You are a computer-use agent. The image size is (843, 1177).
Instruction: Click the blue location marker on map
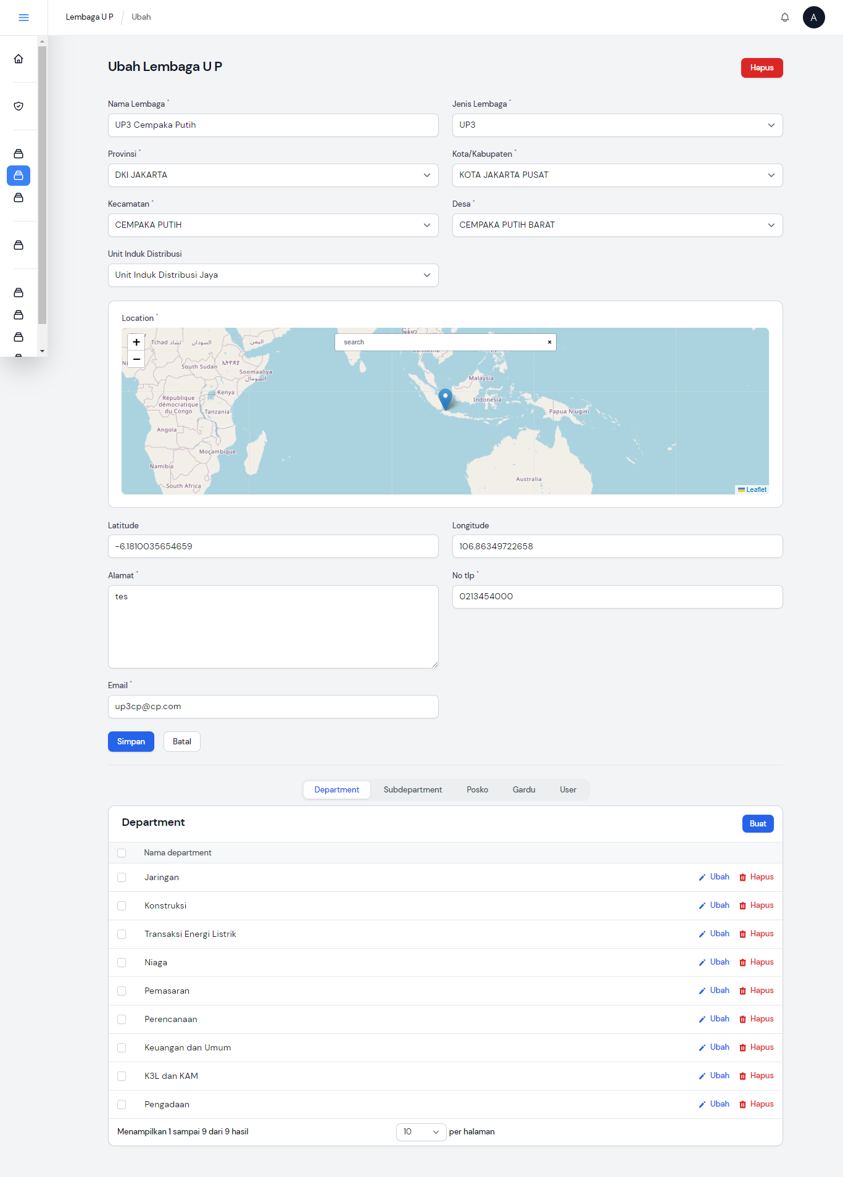pos(445,398)
